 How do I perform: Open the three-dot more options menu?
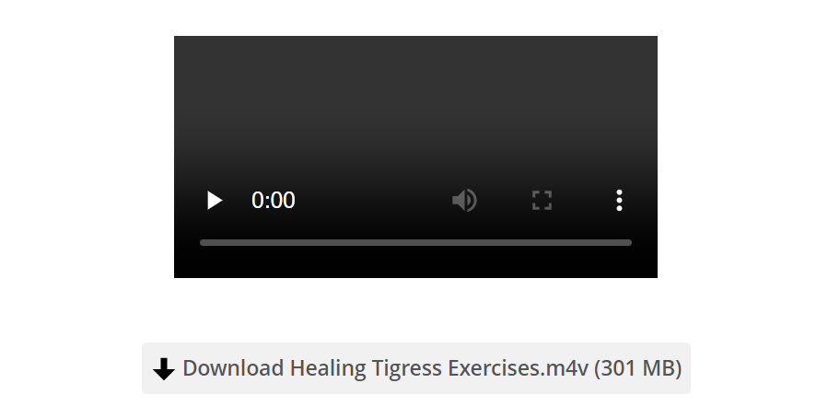[619, 201]
